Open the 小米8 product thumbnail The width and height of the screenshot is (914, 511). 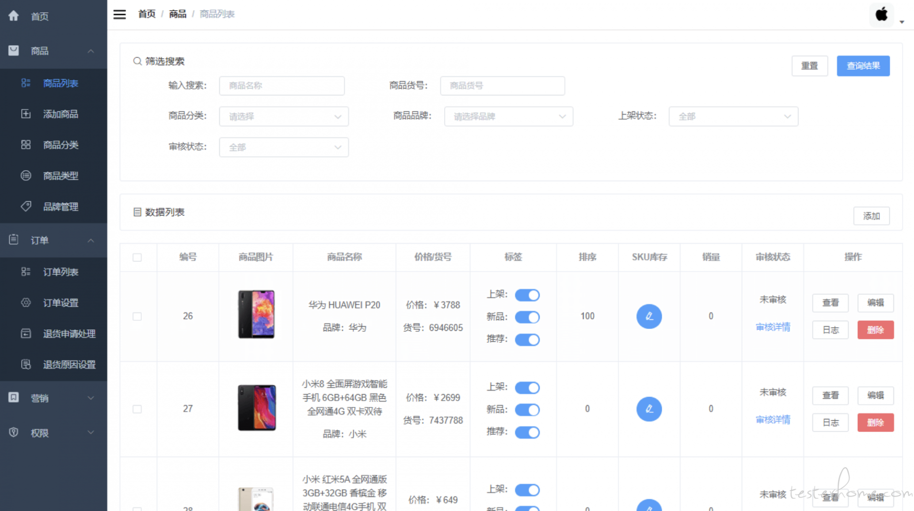257,408
